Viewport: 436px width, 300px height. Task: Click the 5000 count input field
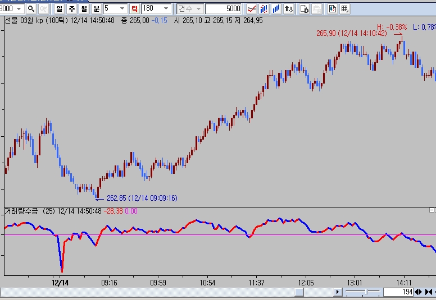point(223,8)
